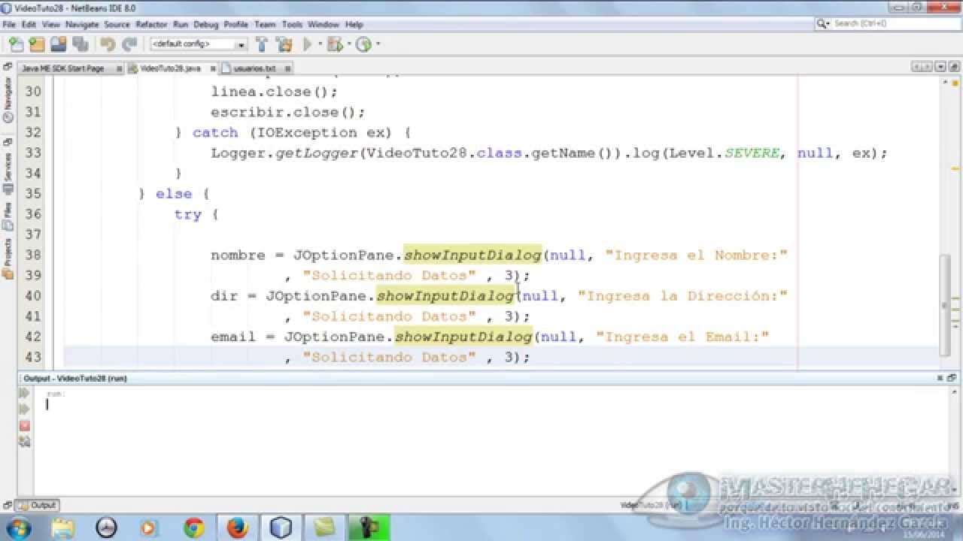Click the Save All toolbar icon
Image resolution: width=963 pixels, height=541 pixels.
(79, 44)
